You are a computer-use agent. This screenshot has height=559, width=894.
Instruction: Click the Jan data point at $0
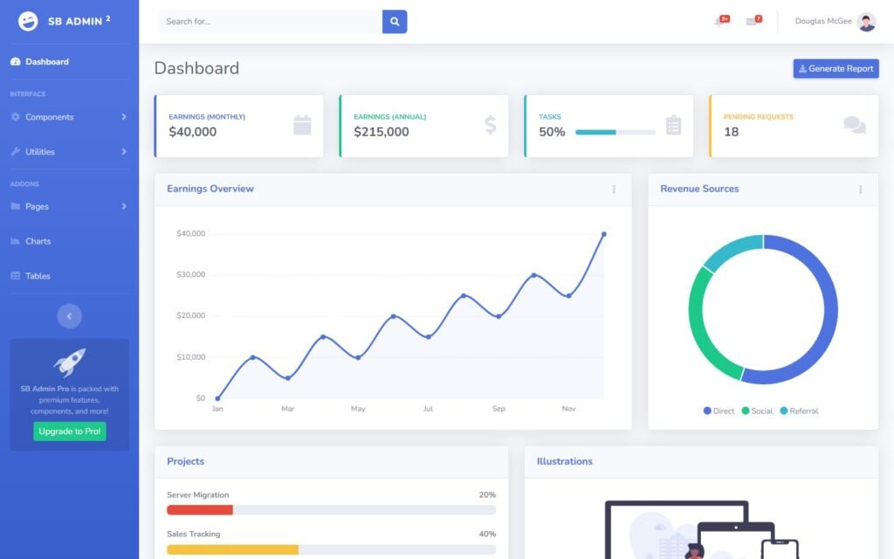point(217,398)
